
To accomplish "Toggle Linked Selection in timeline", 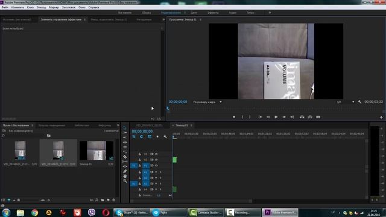I will pos(150,137).
